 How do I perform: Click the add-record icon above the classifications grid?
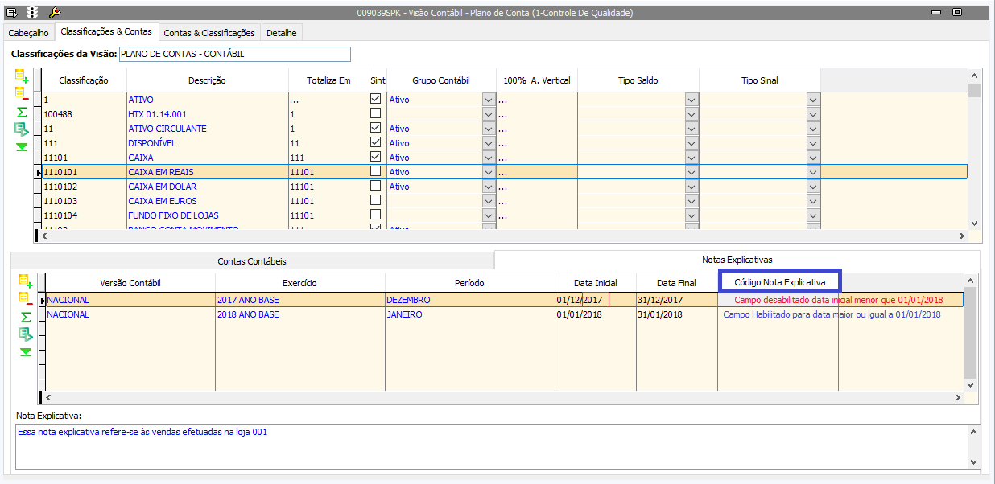22,77
